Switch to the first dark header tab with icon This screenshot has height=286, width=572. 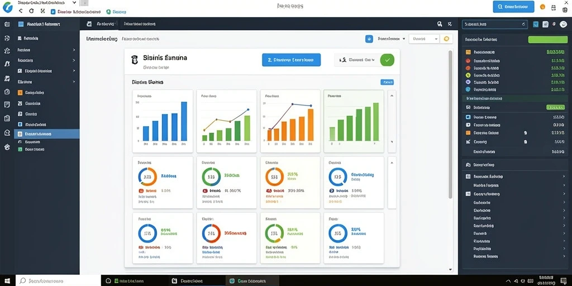pyautogui.click(x=101, y=24)
